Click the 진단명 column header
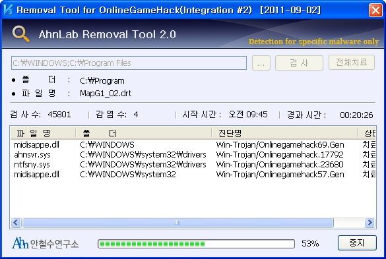386x259 pixels. pos(284,133)
